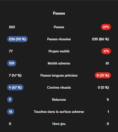Click the Passes réussies label
The image size is (118, 132).
point(59,39)
